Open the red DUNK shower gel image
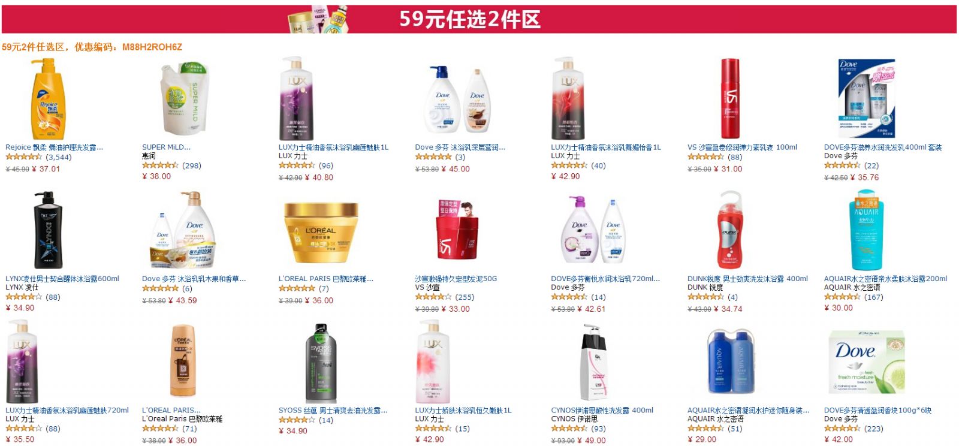 pyautogui.click(x=729, y=230)
